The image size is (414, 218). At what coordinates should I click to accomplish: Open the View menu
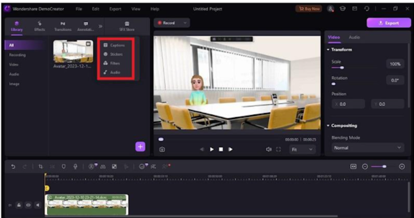(136, 9)
